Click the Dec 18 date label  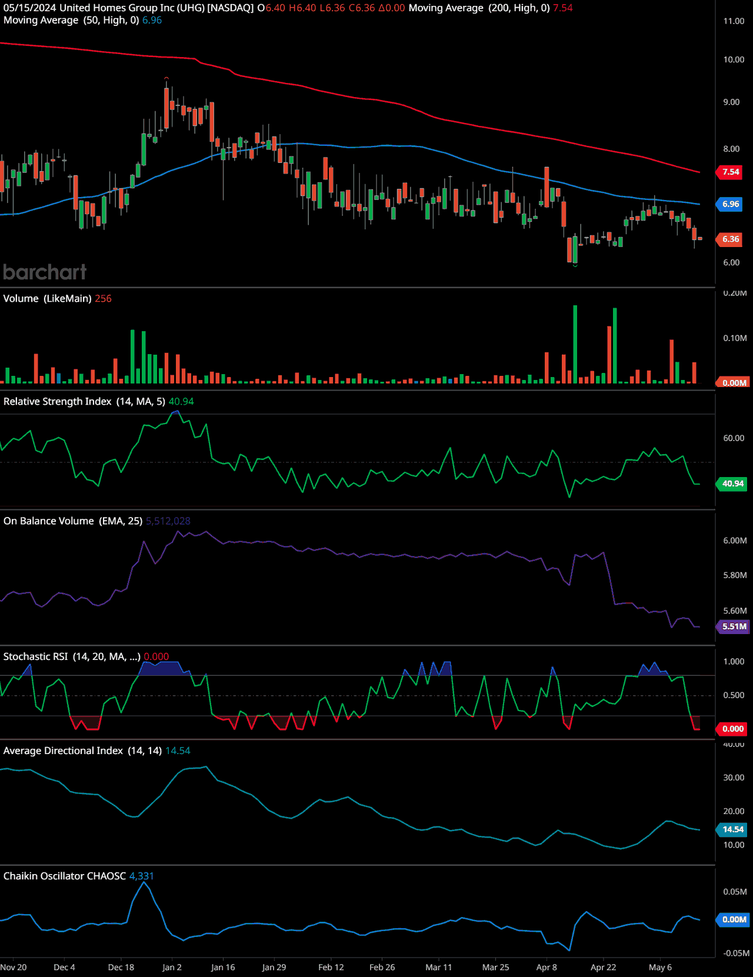121,968
